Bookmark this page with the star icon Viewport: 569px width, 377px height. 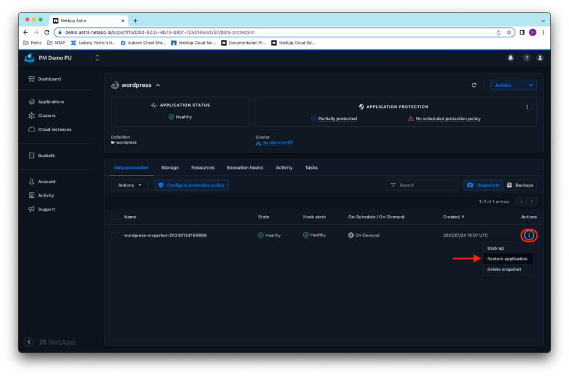509,33
